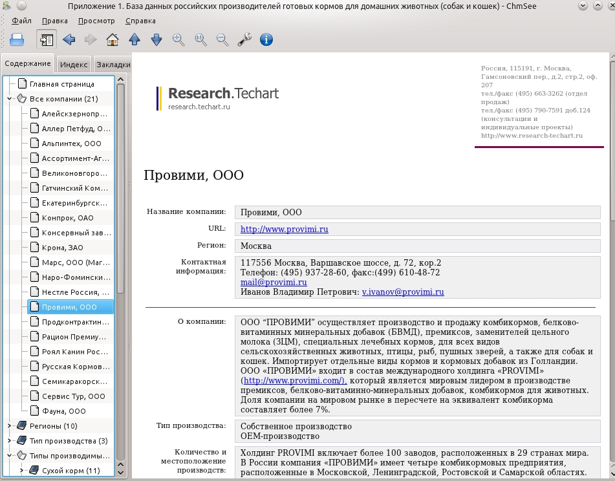Collapse the Типы производимы... branch
615x481 pixels.
click(10, 456)
